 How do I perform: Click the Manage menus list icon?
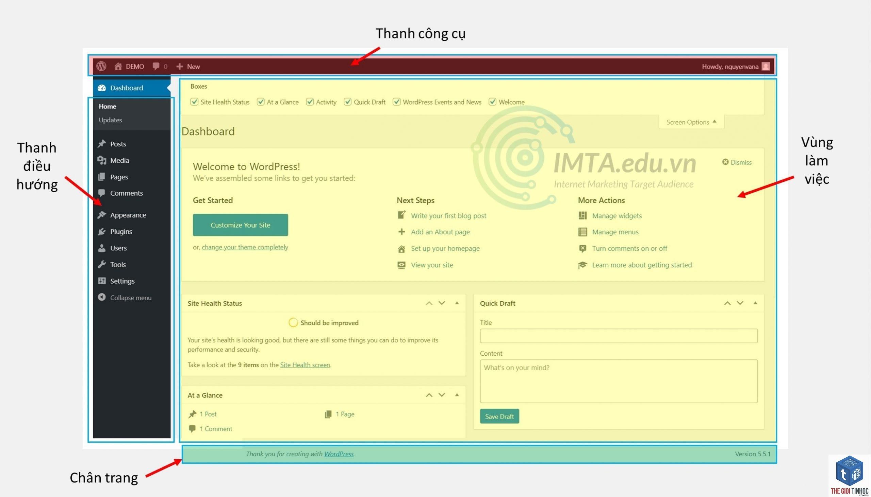click(x=583, y=232)
